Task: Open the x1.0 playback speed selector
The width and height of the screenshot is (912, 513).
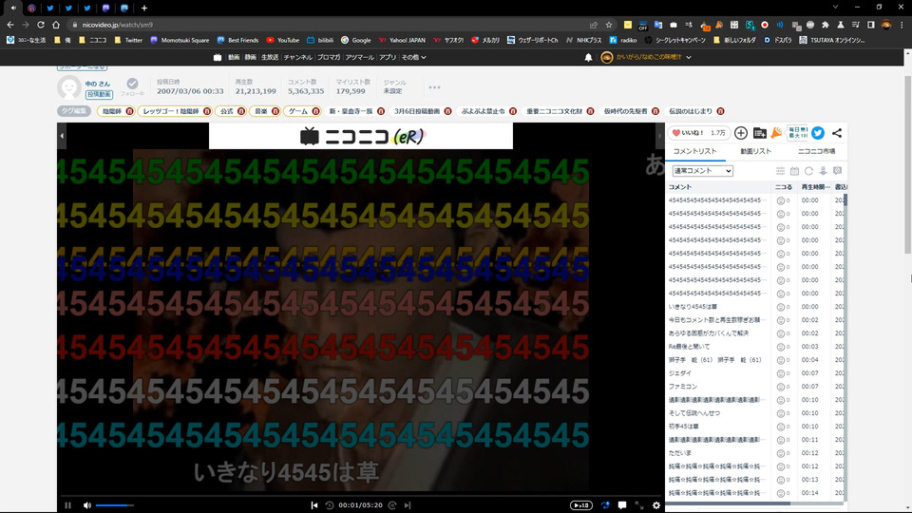Action: coord(581,505)
